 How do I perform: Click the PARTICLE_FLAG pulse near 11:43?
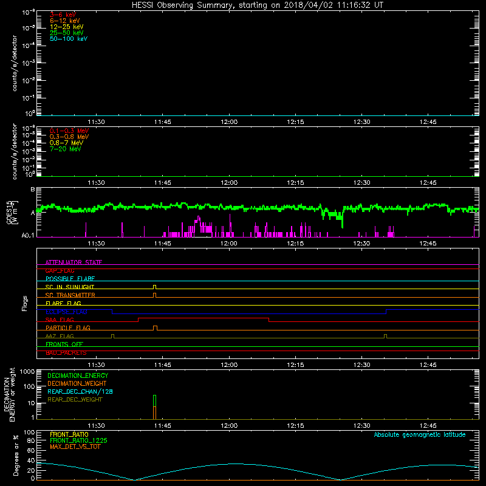point(156,328)
